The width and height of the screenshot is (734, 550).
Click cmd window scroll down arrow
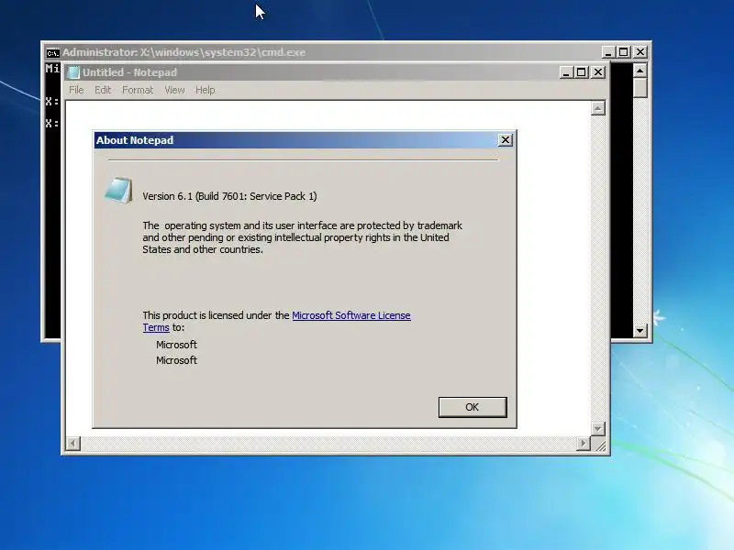(x=639, y=331)
